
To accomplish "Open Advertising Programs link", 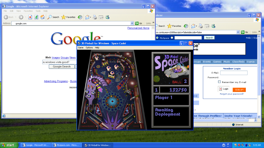I will (x=56, y=81).
